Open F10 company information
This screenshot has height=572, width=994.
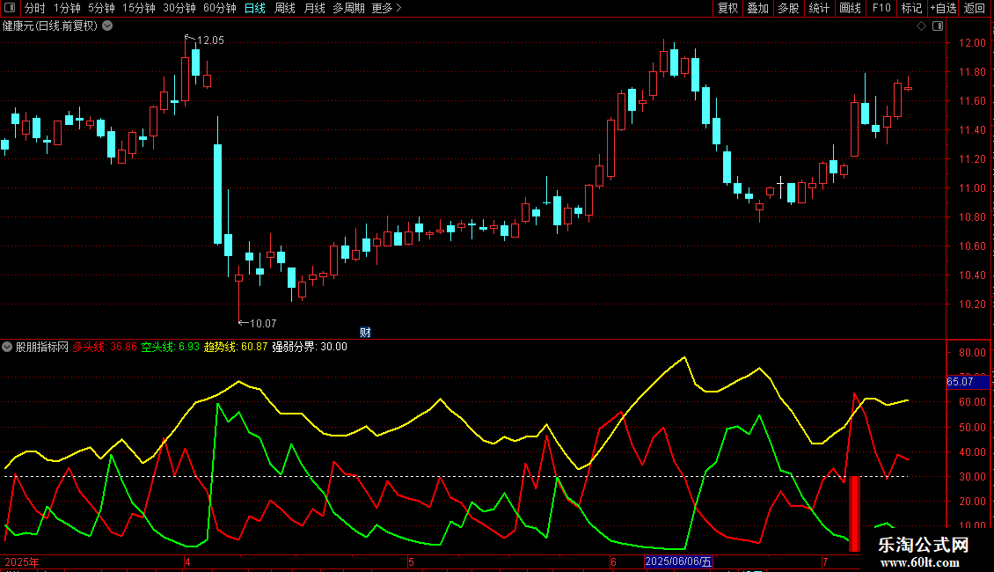click(881, 8)
